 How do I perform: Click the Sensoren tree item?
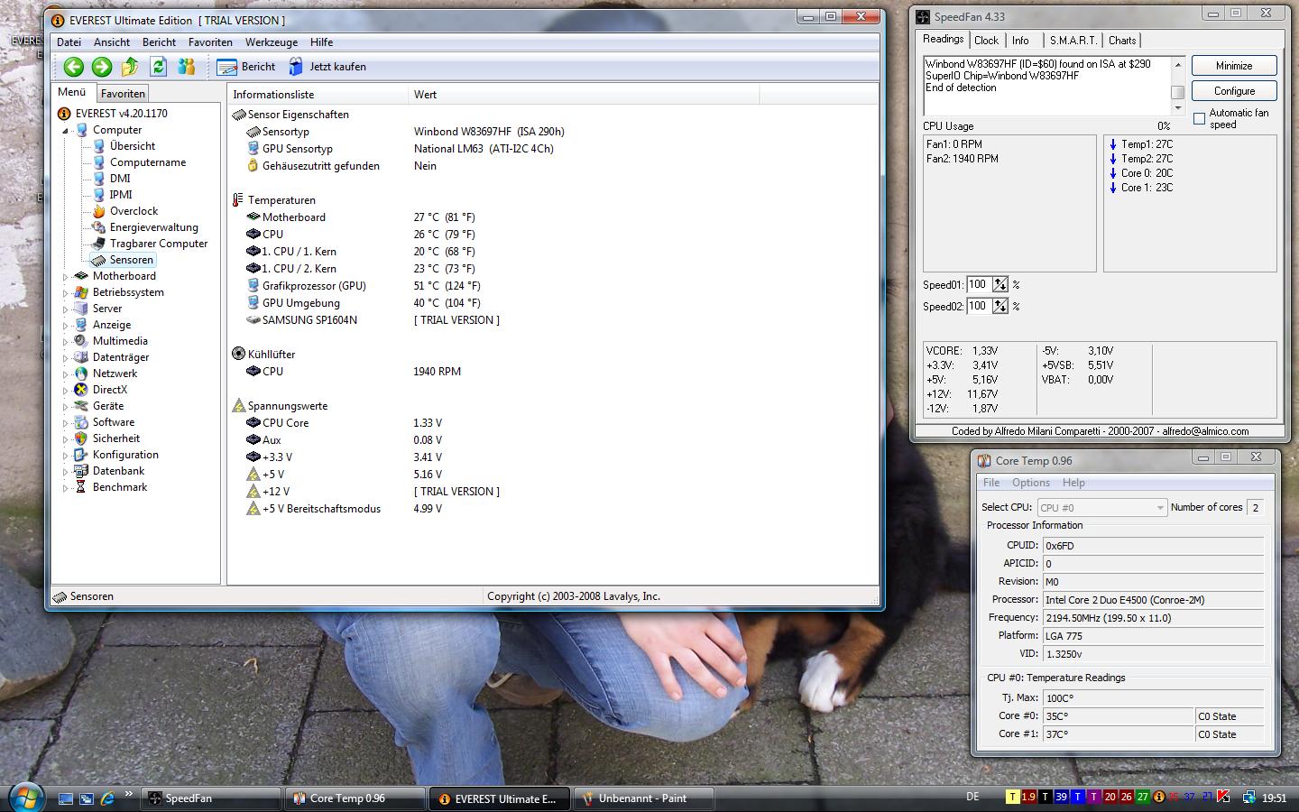click(132, 260)
